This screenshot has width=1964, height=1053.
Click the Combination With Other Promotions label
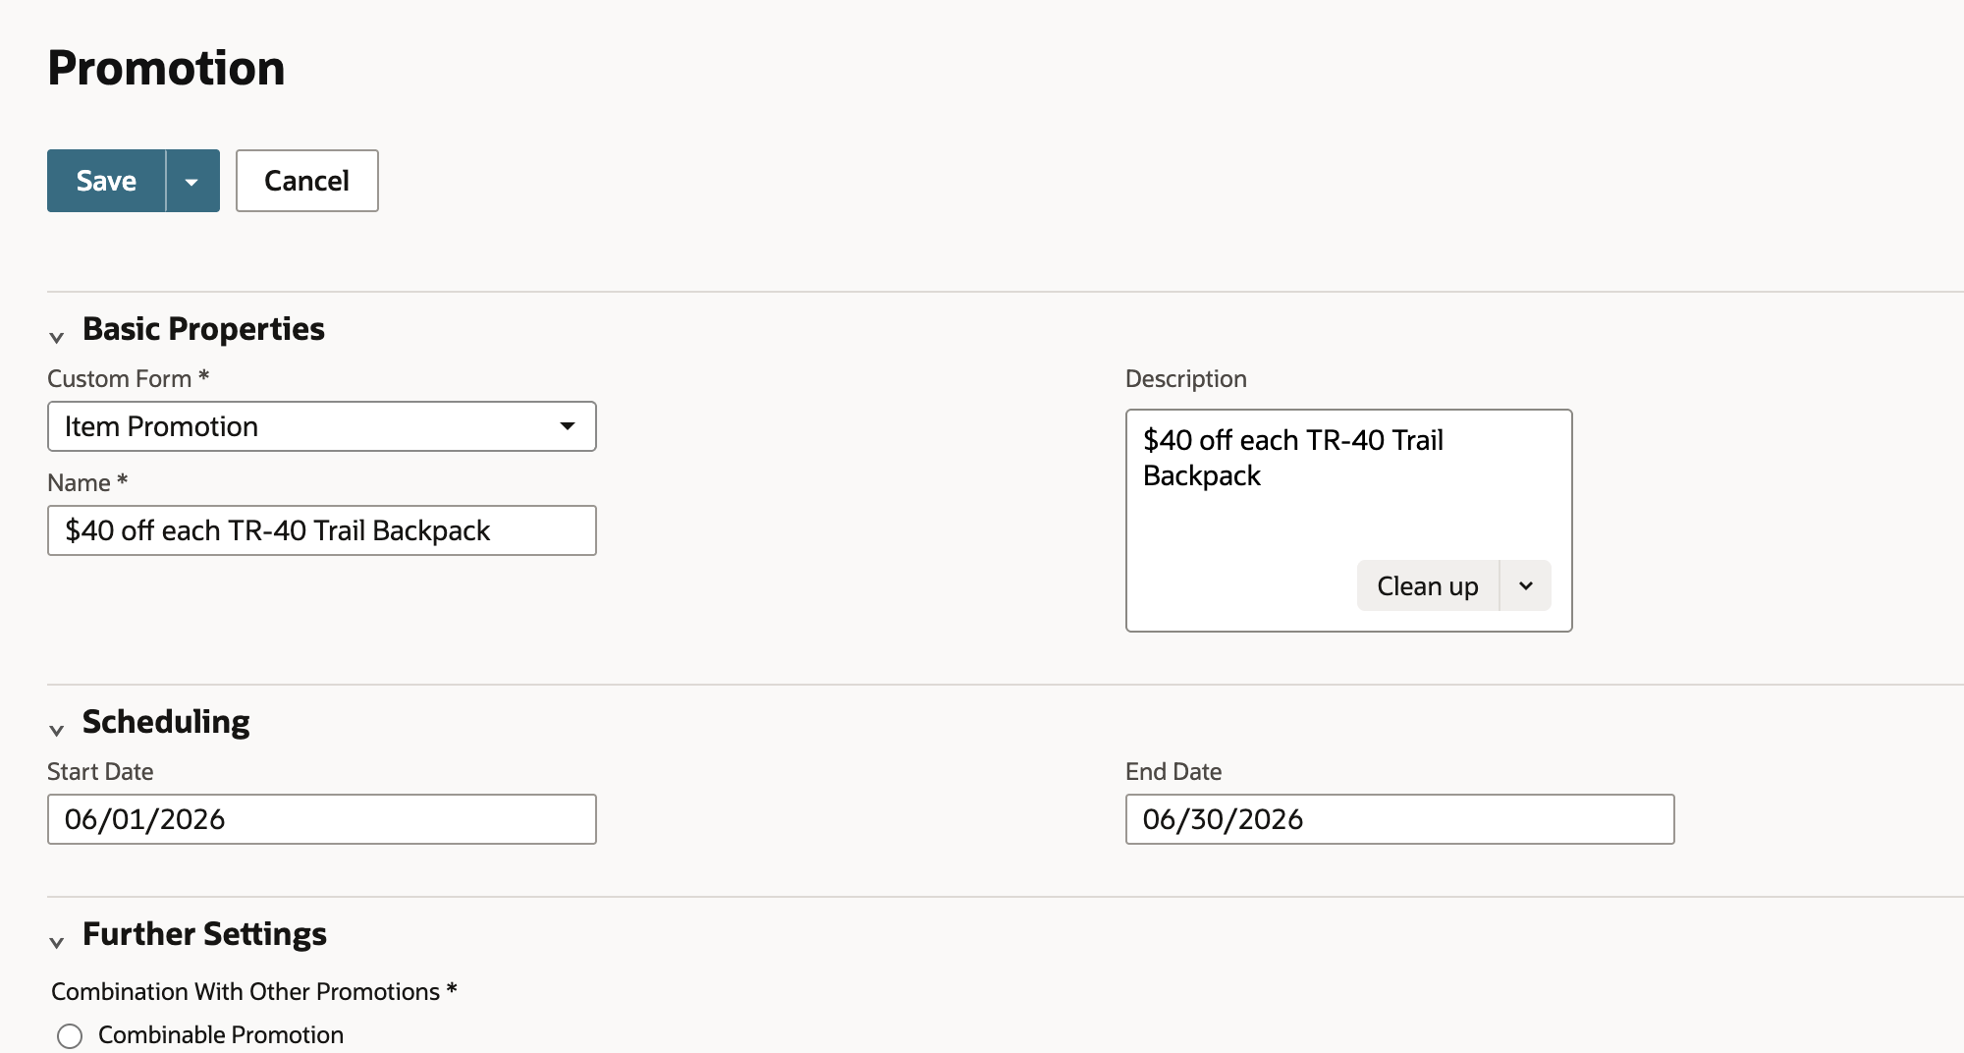tap(253, 991)
